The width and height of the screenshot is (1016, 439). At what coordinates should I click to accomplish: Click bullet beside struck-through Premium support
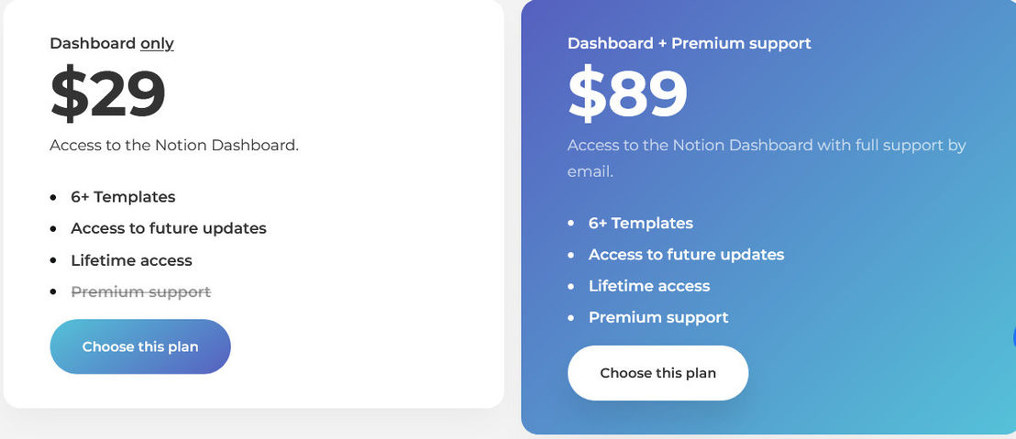point(53,292)
